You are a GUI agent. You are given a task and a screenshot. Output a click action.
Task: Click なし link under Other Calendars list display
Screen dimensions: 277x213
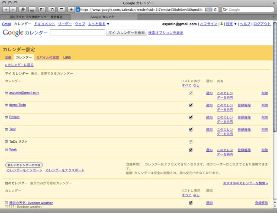pos(196,195)
